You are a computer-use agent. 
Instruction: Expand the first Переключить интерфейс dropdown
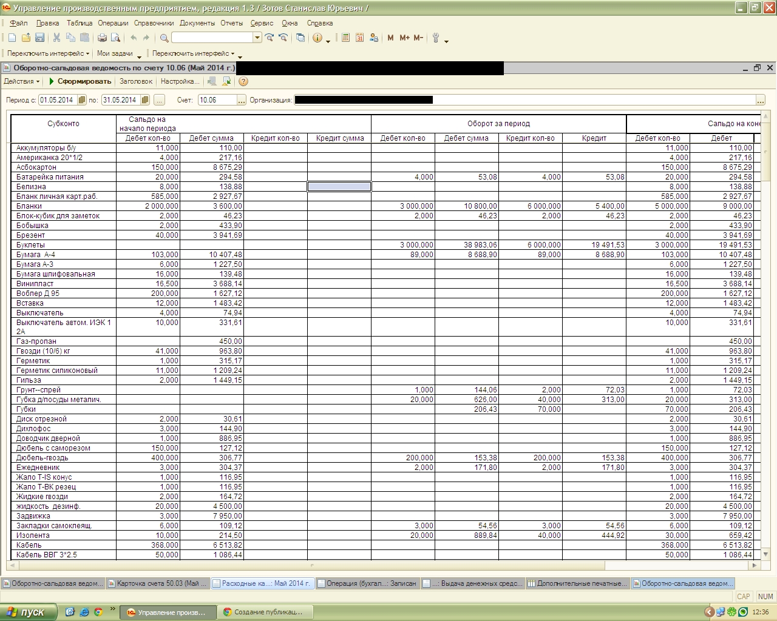point(48,53)
